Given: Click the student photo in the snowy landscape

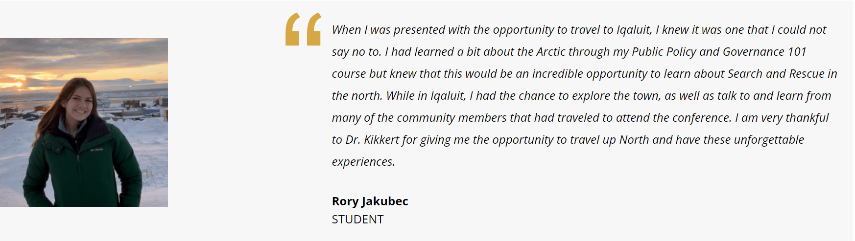Looking at the screenshot, I should (x=84, y=122).
